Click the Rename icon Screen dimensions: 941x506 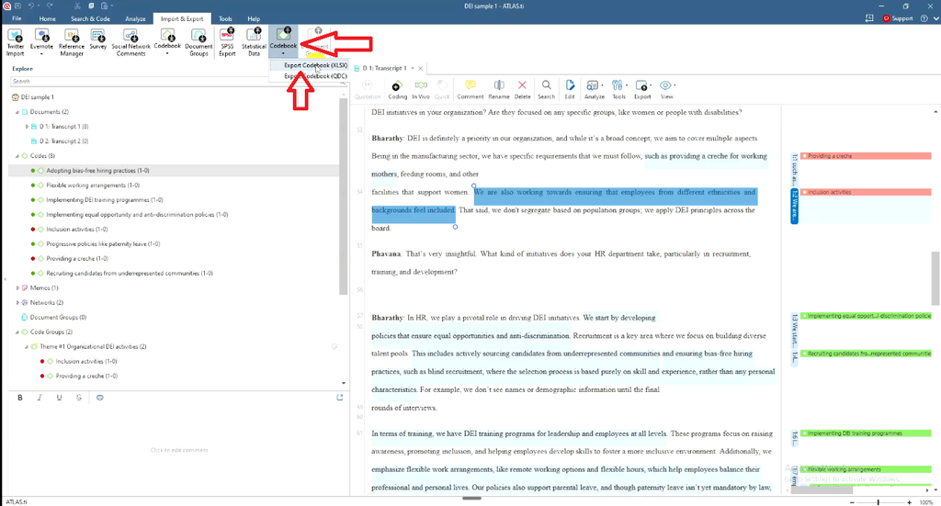click(499, 89)
